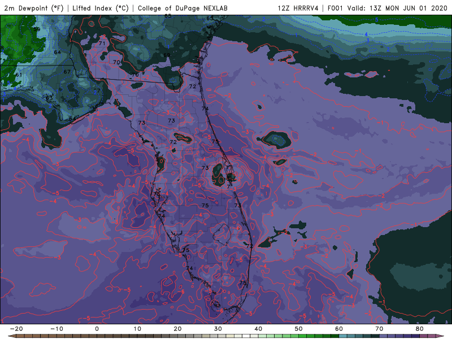This screenshot has width=452, height=339.
Task: Click the 70 label on the color scale
Action: pos(379,329)
